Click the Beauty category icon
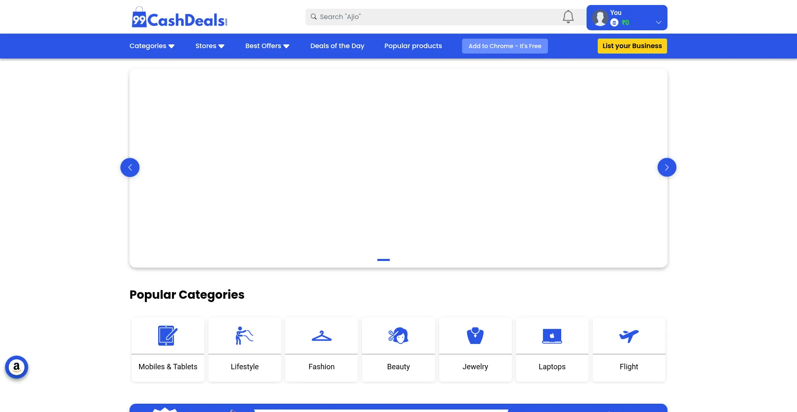The image size is (797, 412). click(x=398, y=336)
